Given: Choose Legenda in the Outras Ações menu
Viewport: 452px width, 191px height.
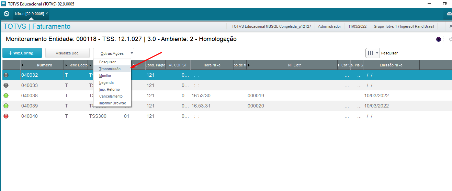Looking at the screenshot, I should pos(106,82).
